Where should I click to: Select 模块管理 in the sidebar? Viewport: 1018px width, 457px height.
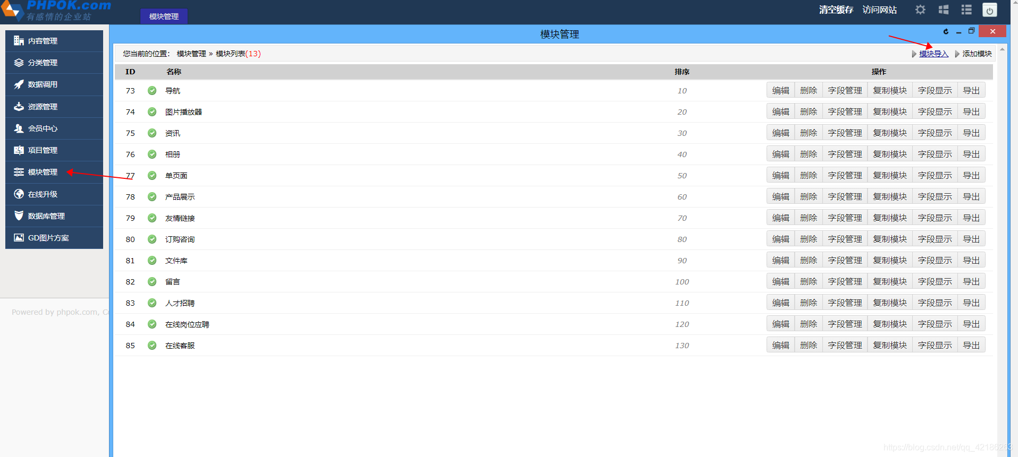click(54, 172)
